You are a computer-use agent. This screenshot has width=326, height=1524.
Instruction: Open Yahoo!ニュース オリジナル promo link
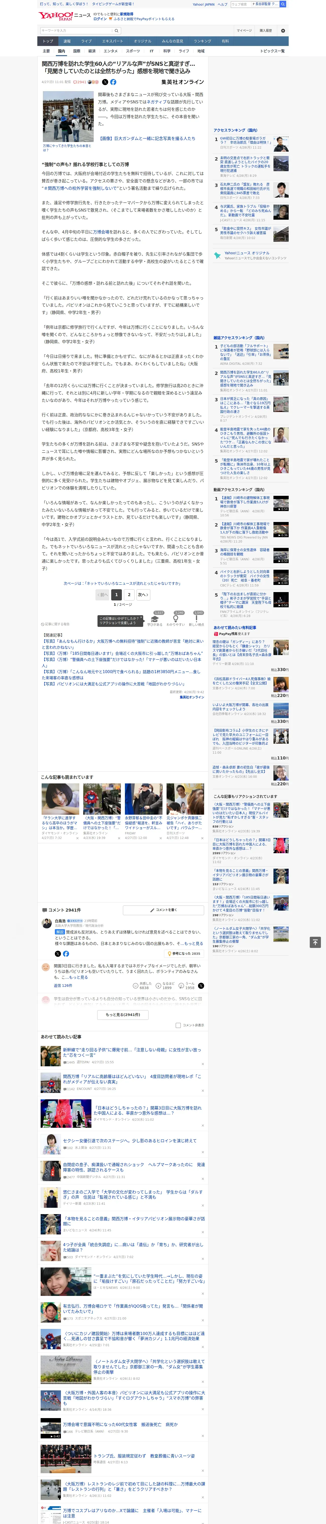coord(247,253)
